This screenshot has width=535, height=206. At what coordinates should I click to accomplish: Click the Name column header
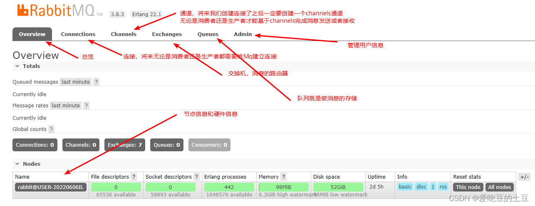click(x=22, y=177)
